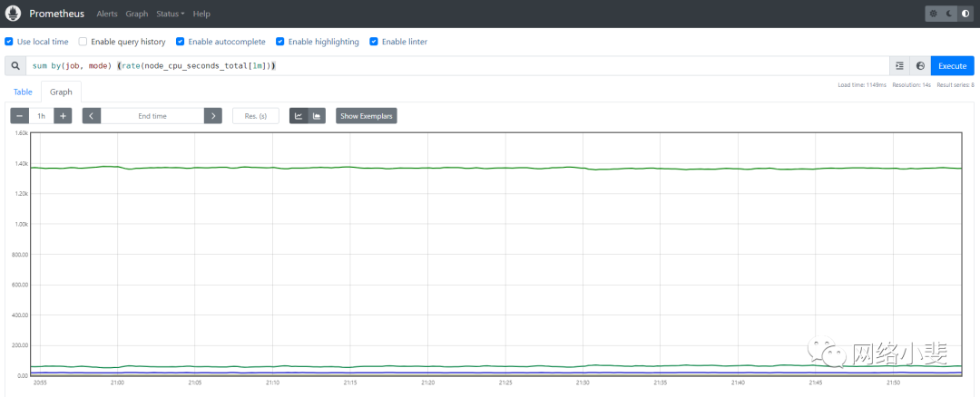Open the Alerts page
This screenshot has height=397, width=980.
point(107,15)
